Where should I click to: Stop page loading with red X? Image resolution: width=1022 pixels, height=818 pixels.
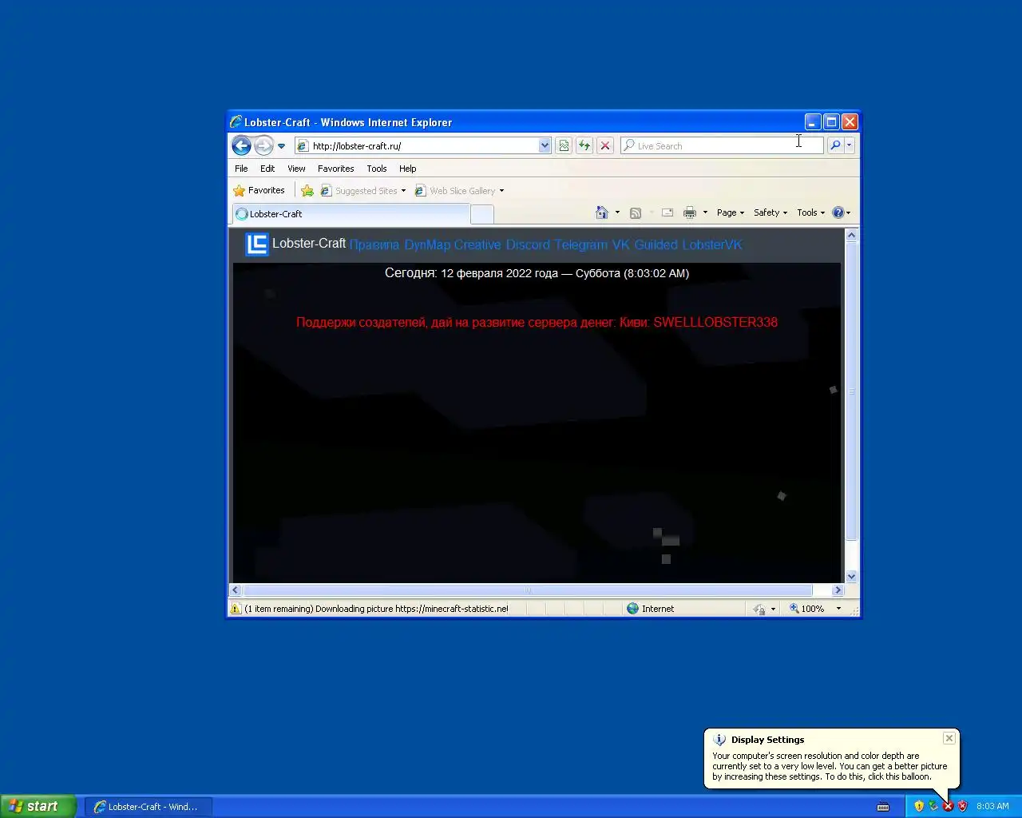point(605,145)
